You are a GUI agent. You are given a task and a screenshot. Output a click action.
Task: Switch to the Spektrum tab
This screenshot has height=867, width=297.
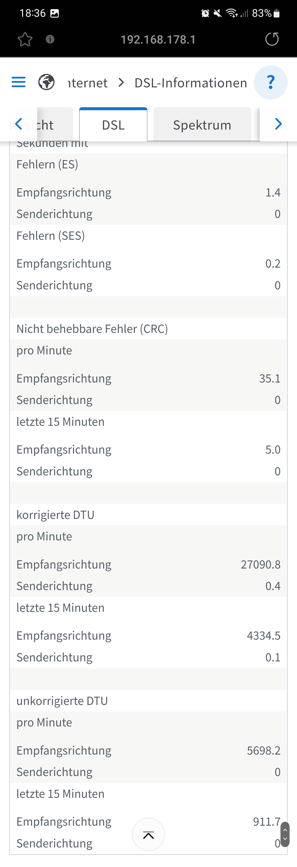(x=202, y=125)
